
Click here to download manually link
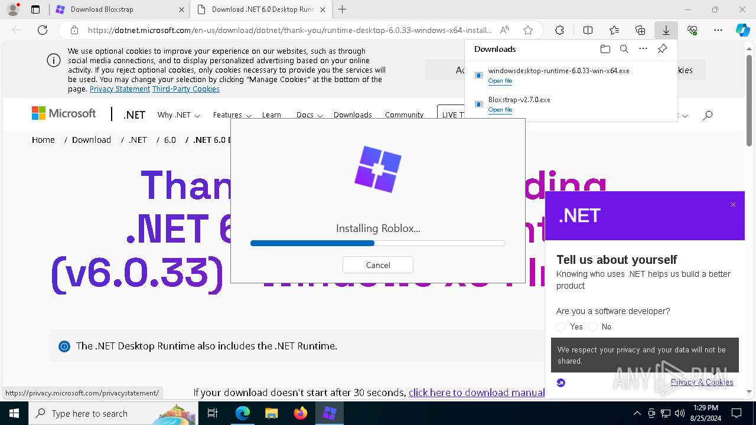coord(477,393)
